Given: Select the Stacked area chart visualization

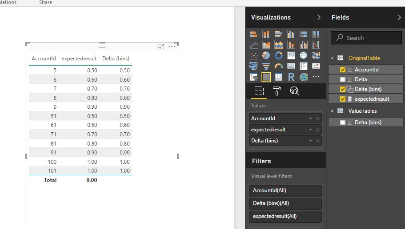Looking at the screenshot, I should pyautogui.click(x=278, y=45).
